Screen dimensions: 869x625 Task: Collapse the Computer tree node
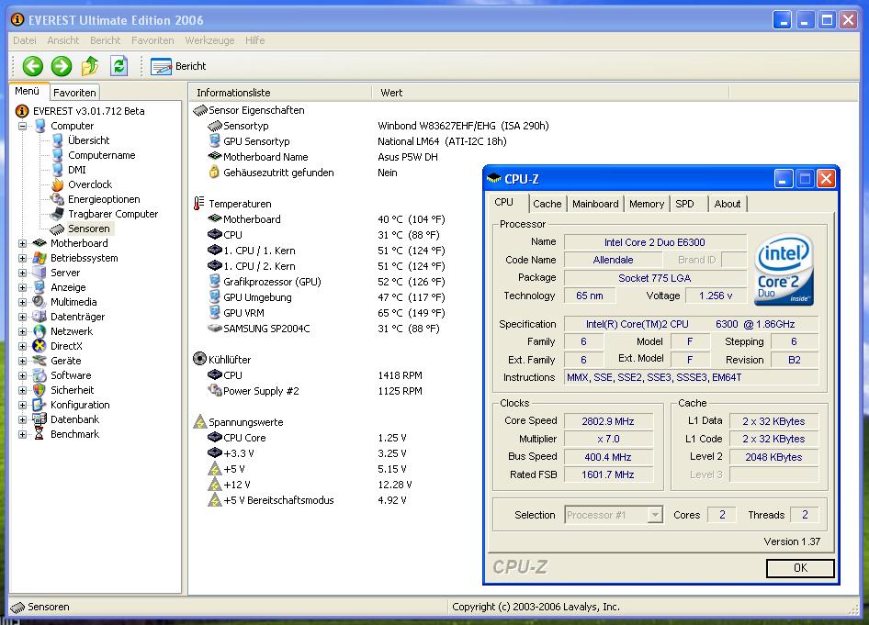[x=23, y=126]
